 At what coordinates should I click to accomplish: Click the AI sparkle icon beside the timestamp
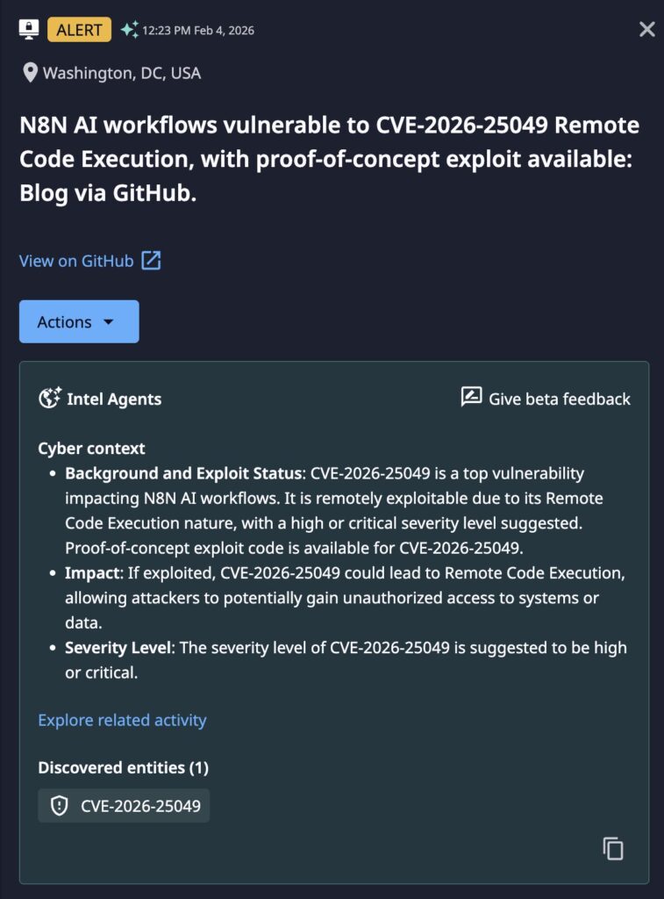pyautogui.click(x=129, y=29)
